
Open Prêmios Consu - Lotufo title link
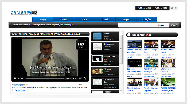167,51
